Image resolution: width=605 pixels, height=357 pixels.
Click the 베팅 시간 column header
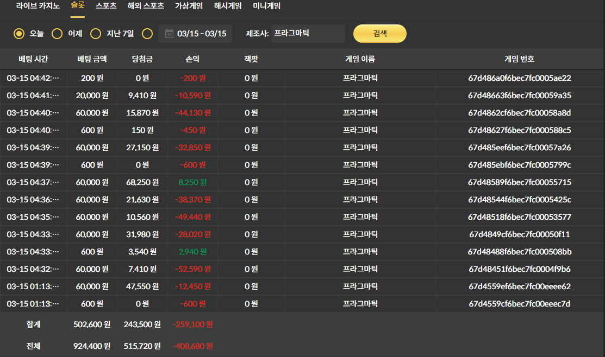tap(33, 59)
